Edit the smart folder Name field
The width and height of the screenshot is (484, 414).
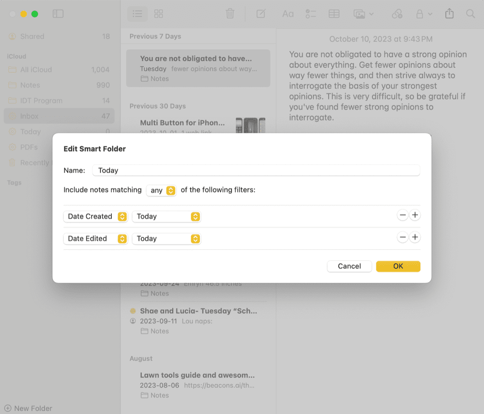pos(256,170)
